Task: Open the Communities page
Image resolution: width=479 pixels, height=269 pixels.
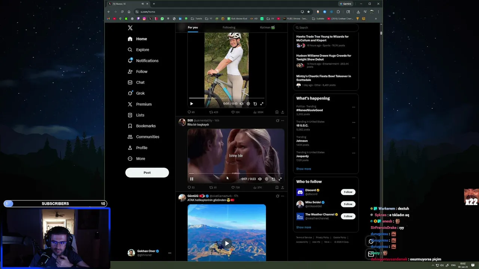Action: tap(143, 137)
